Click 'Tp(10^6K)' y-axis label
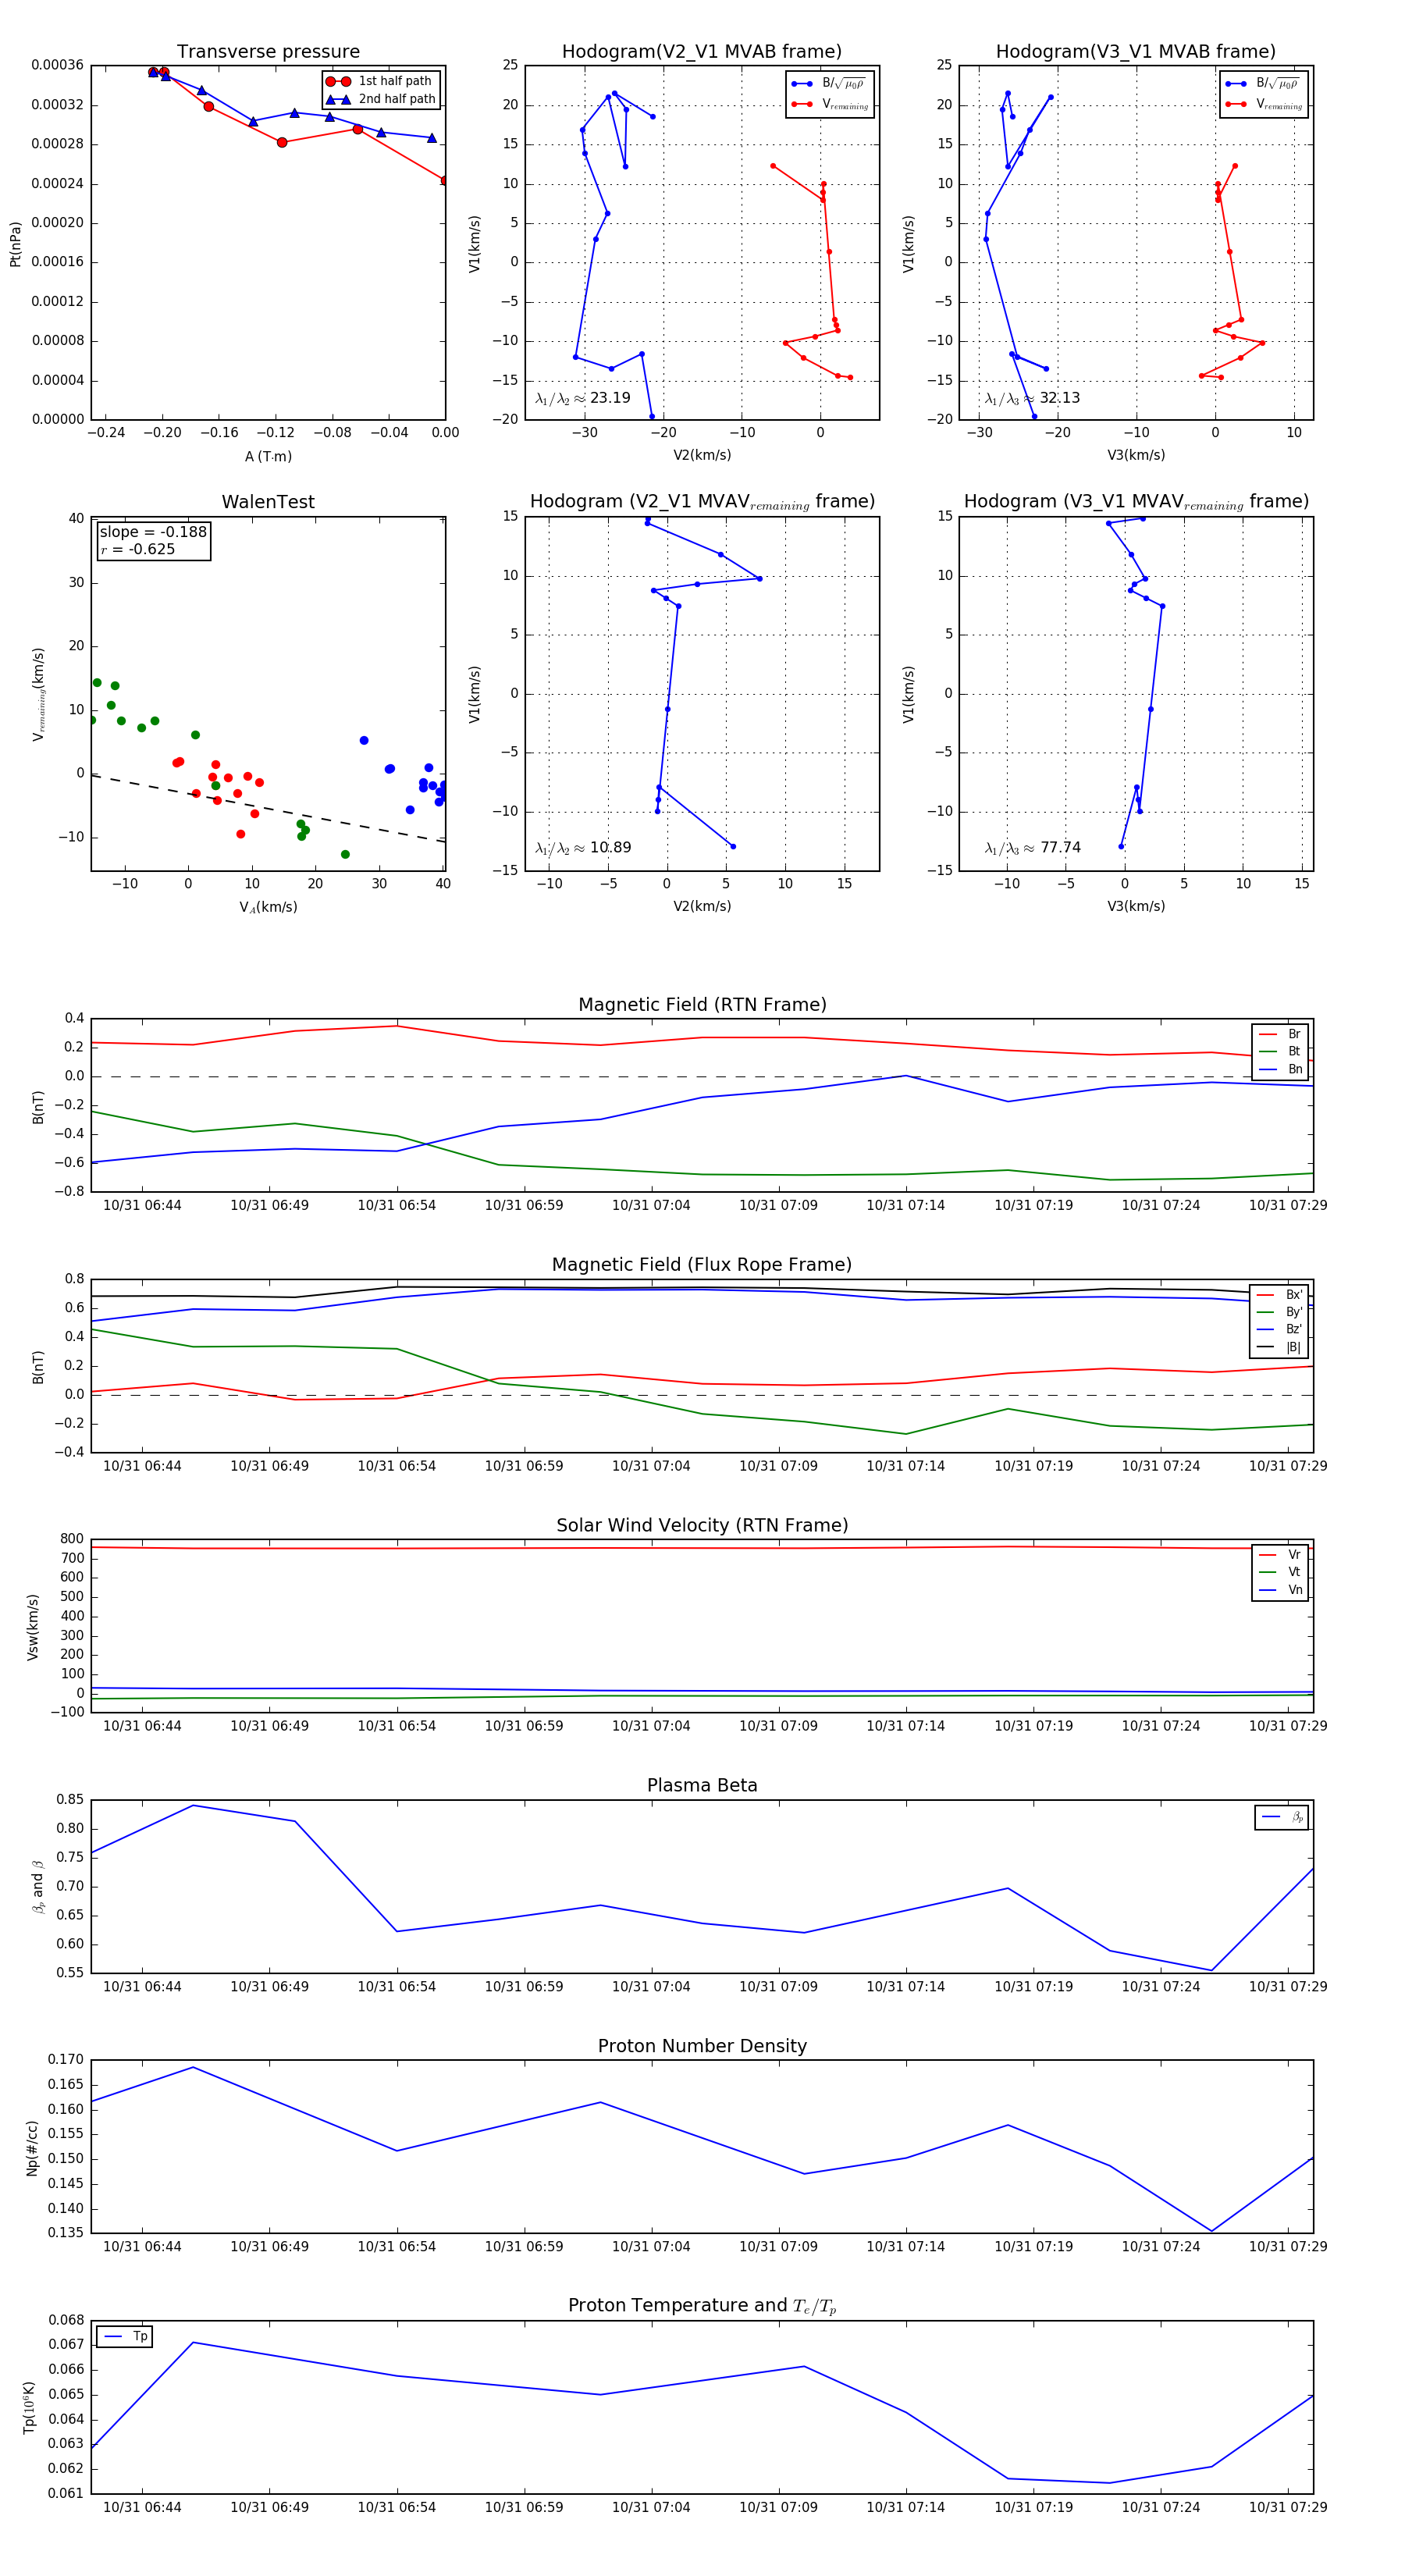The width and height of the screenshot is (1405, 2576). click(x=29, y=2407)
